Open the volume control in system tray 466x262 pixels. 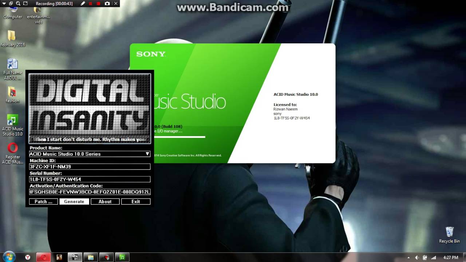(x=417, y=258)
